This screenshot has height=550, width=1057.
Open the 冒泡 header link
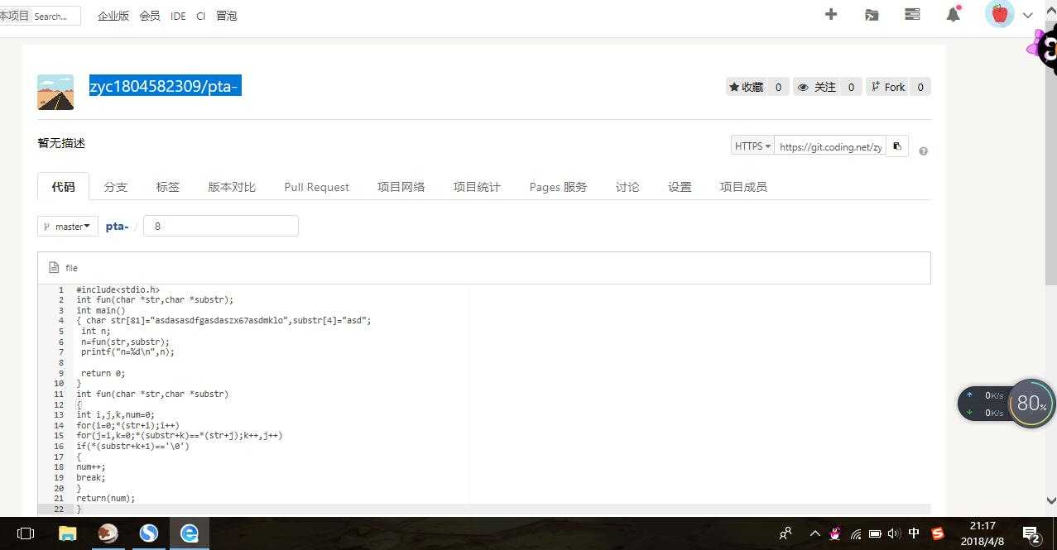(x=227, y=16)
